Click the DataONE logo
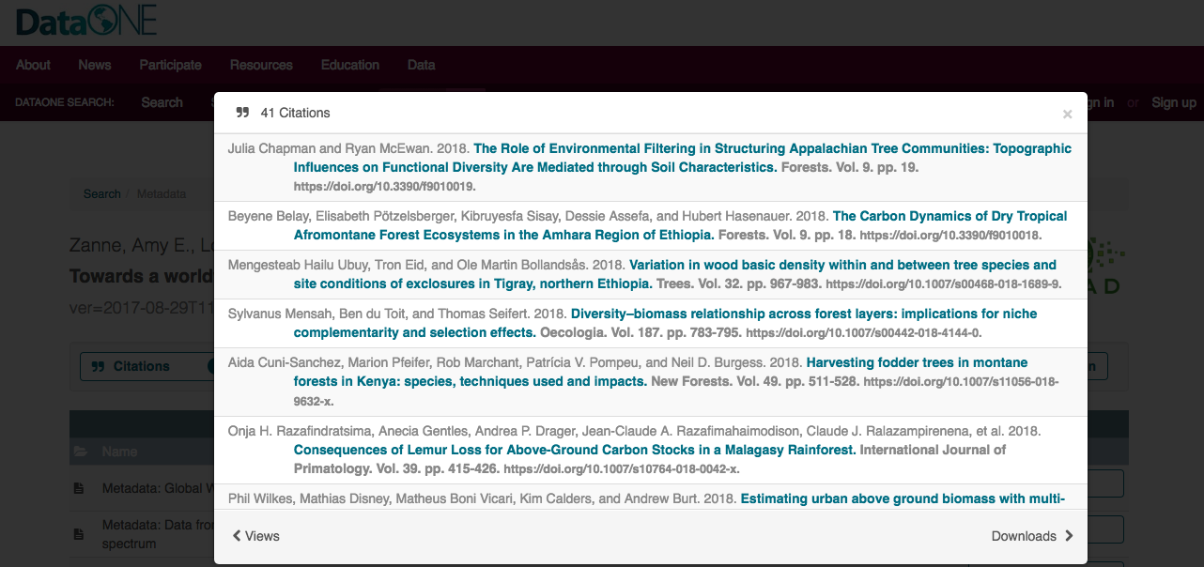Screen dimensions: 1204x567 [x=86, y=22]
